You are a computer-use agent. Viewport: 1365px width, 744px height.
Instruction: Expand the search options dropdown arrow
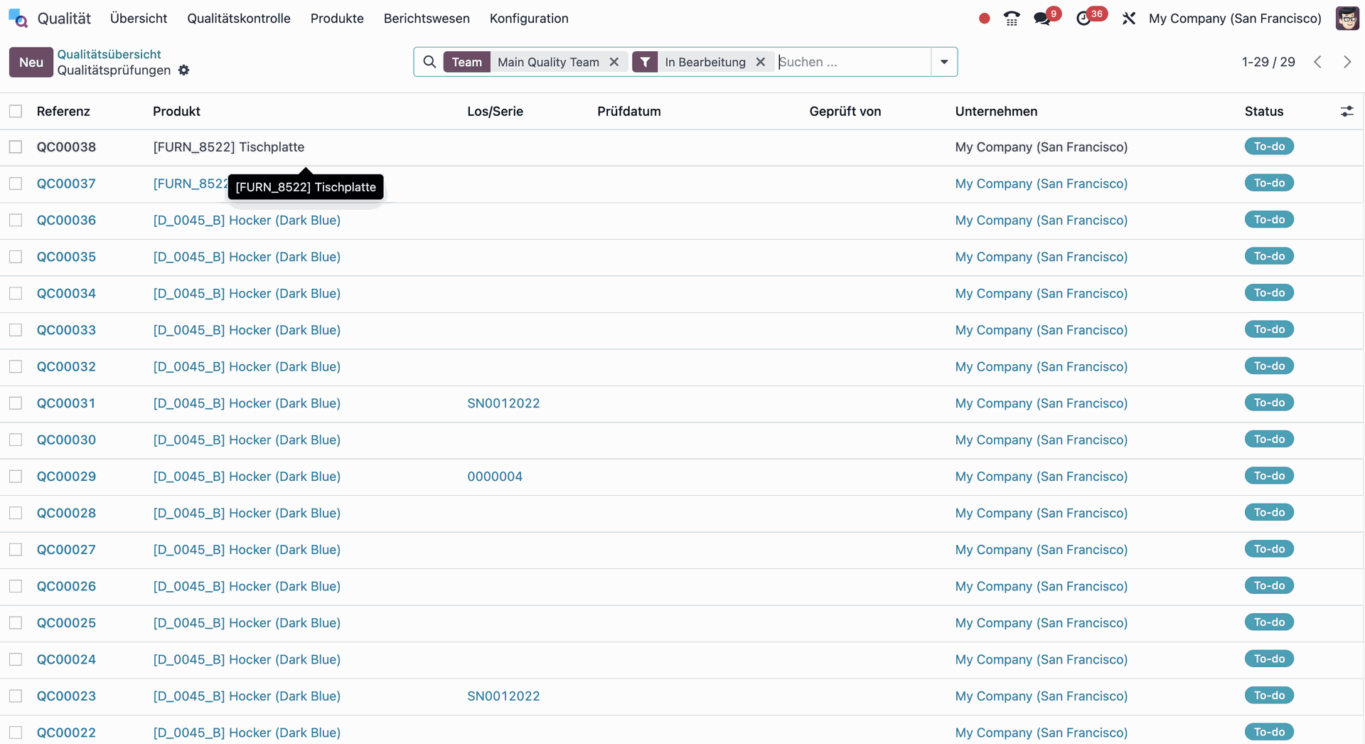(944, 62)
